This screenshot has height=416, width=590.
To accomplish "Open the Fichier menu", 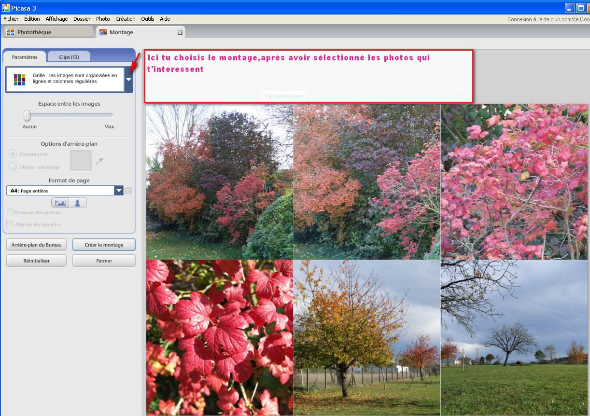I will (x=11, y=19).
